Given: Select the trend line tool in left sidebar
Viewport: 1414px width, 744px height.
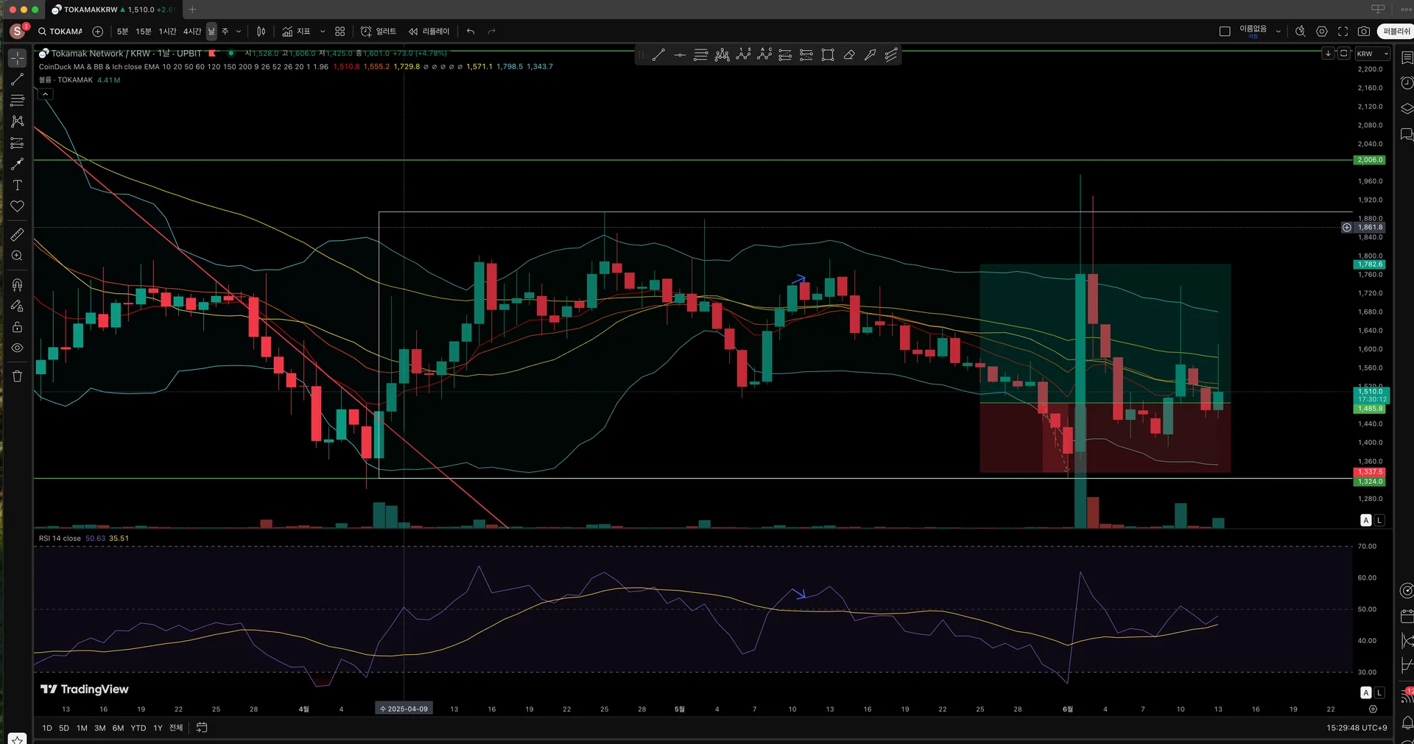Looking at the screenshot, I should pyautogui.click(x=18, y=79).
